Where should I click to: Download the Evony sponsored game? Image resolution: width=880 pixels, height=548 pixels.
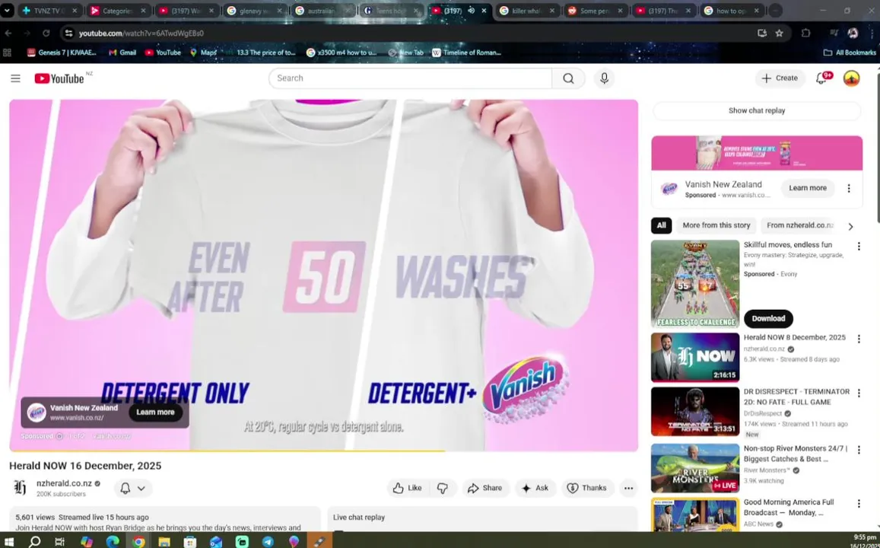pos(768,318)
